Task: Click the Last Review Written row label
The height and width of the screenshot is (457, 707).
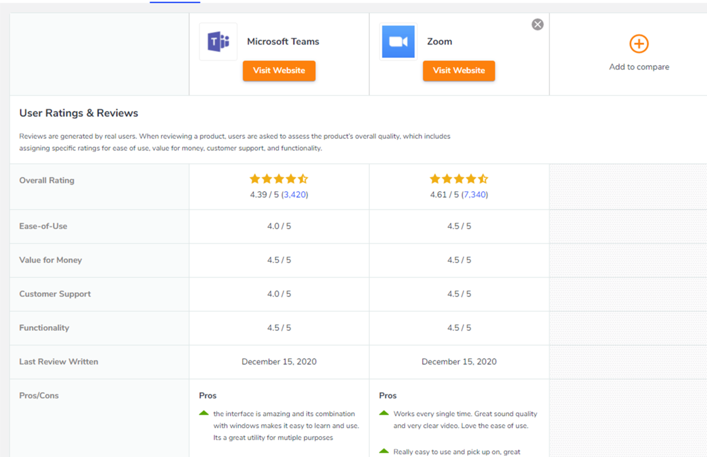Action: coord(59,361)
